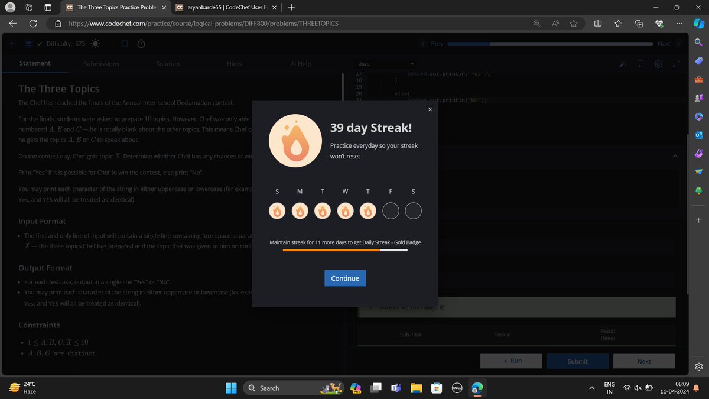Open the problem list icon near Difficulty

click(28, 44)
